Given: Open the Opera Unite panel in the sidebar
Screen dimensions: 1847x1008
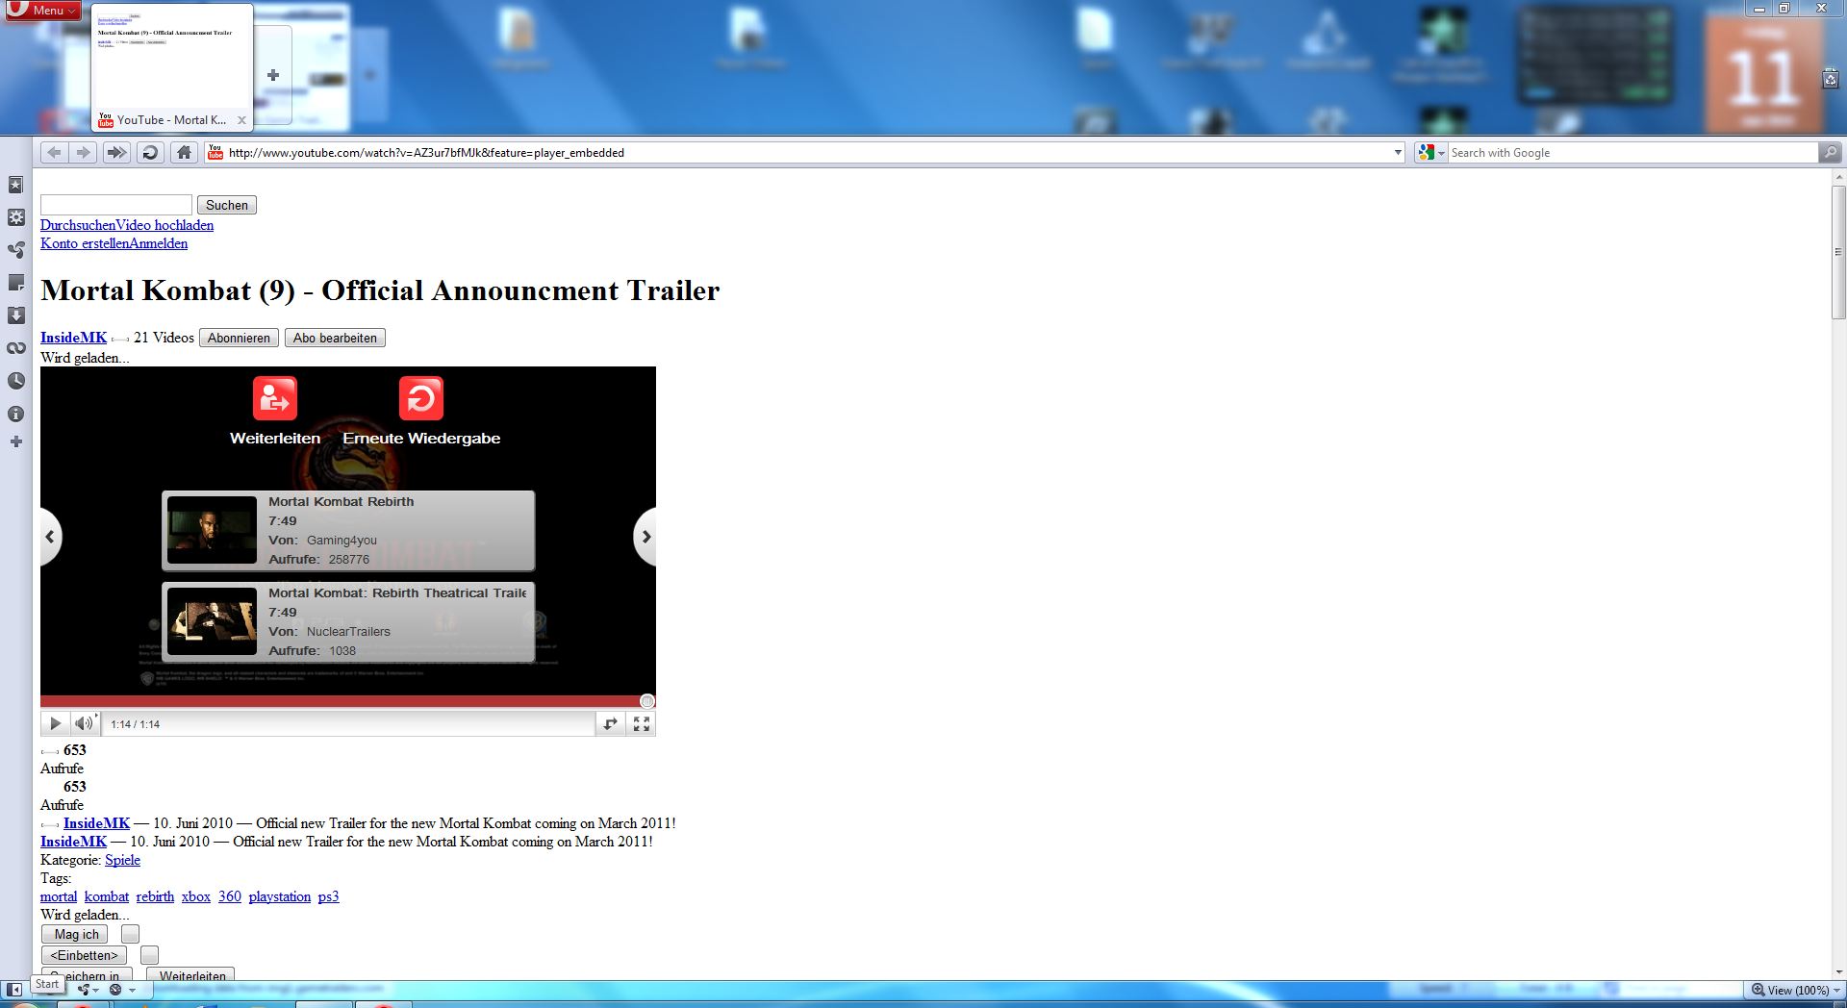Looking at the screenshot, I should 15,250.
